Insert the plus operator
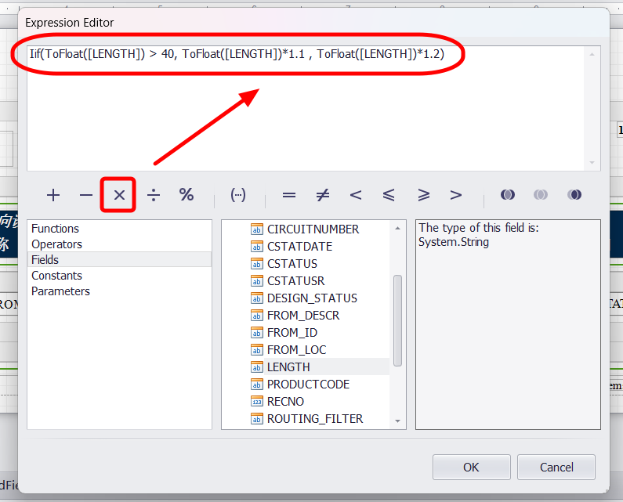Screen dimensions: 623x502 tap(53, 195)
